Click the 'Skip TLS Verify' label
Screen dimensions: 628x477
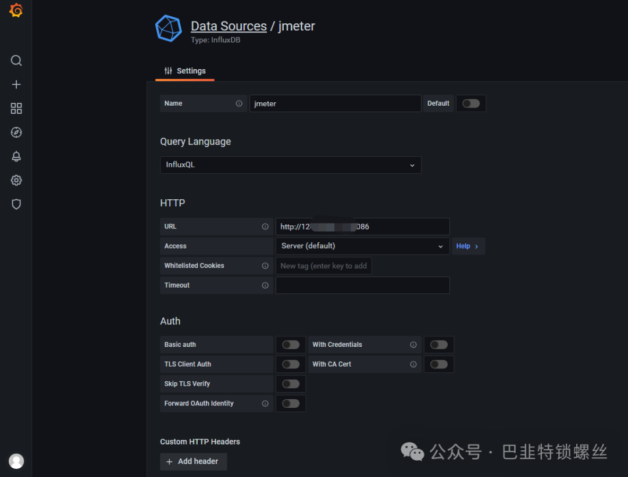click(x=187, y=384)
